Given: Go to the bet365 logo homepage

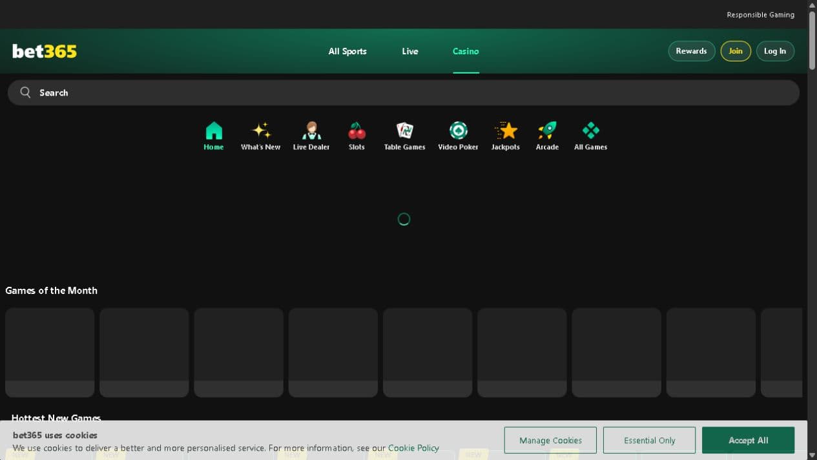Looking at the screenshot, I should (45, 51).
